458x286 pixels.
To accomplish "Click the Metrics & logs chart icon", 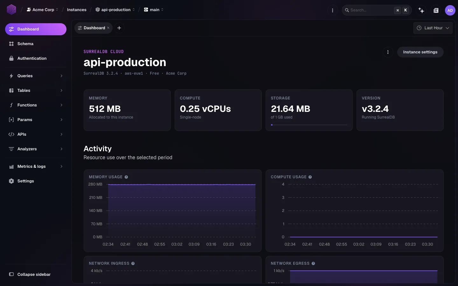I will tap(11, 167).
